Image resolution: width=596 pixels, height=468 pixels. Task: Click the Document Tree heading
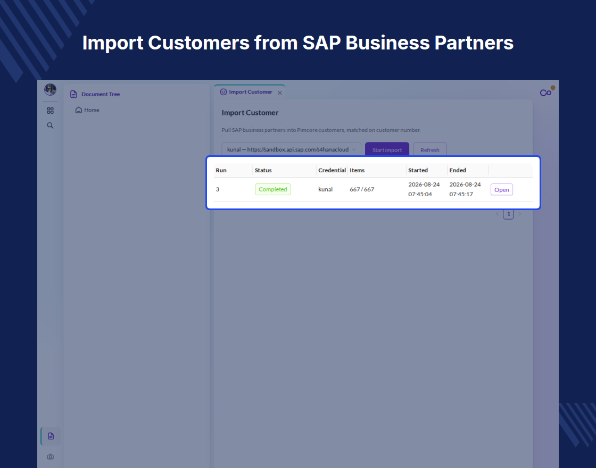pos(101,94)
